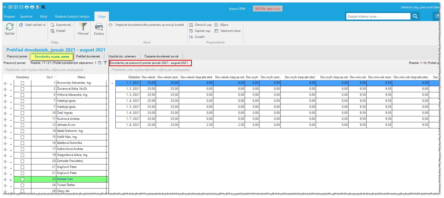Viewport: 444px width, 198px height.
Task: Expand the Olexy Ján row
Action: pos(5,191)
